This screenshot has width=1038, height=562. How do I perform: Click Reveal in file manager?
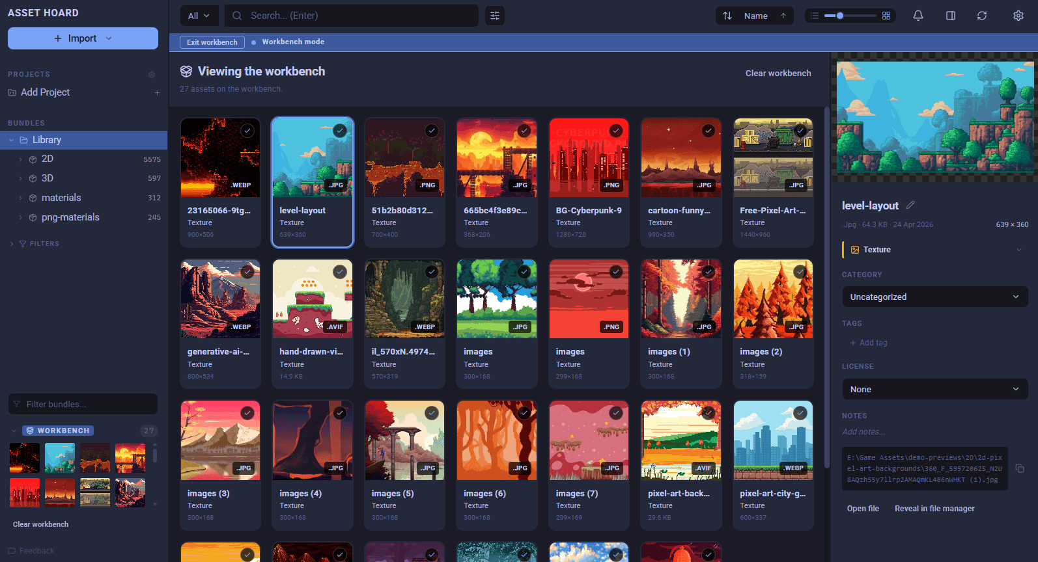coord(934,509)
